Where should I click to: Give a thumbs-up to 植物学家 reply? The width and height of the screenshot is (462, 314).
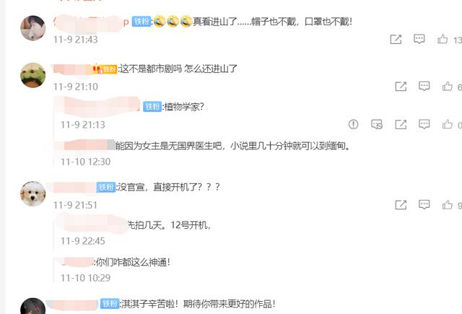coord(448,124)
